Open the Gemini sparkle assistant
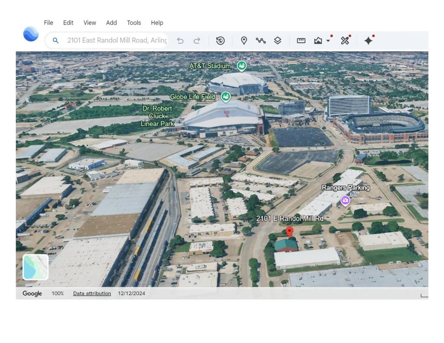The image size is (444, 343). point(369,41)
